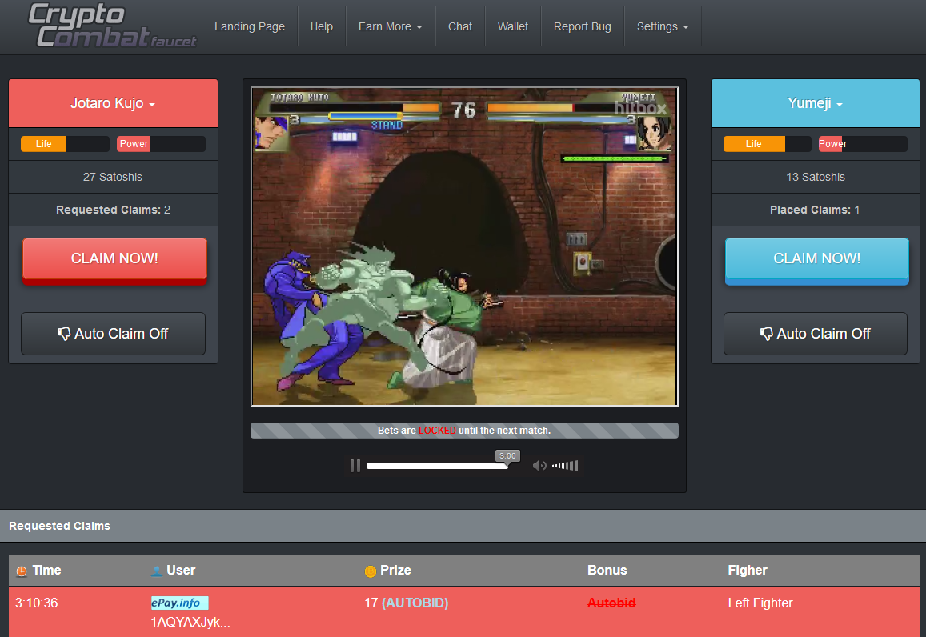Pause the fight video stream
The width and height of the screenshot is (926, 637).
coord(355,466)
